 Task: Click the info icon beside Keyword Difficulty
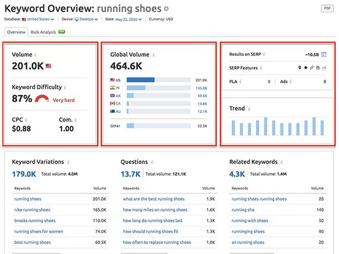pos(65,88)
